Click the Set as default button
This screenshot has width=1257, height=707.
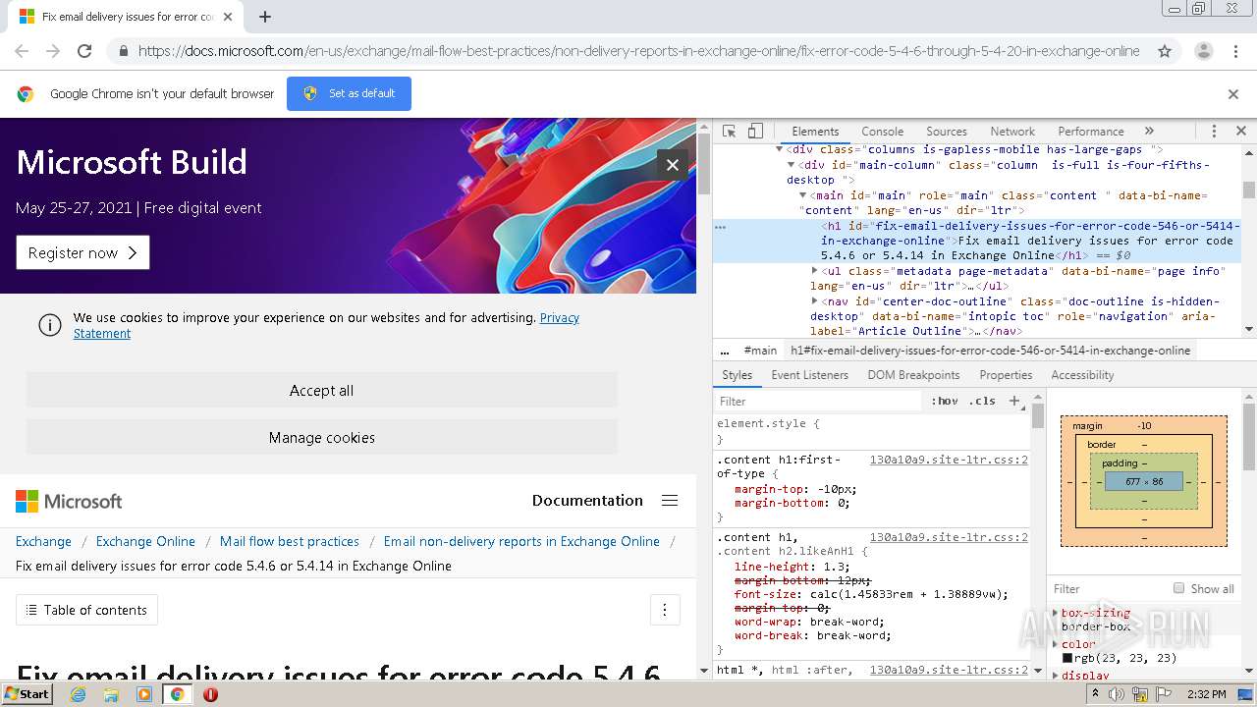tap(349, 93)
